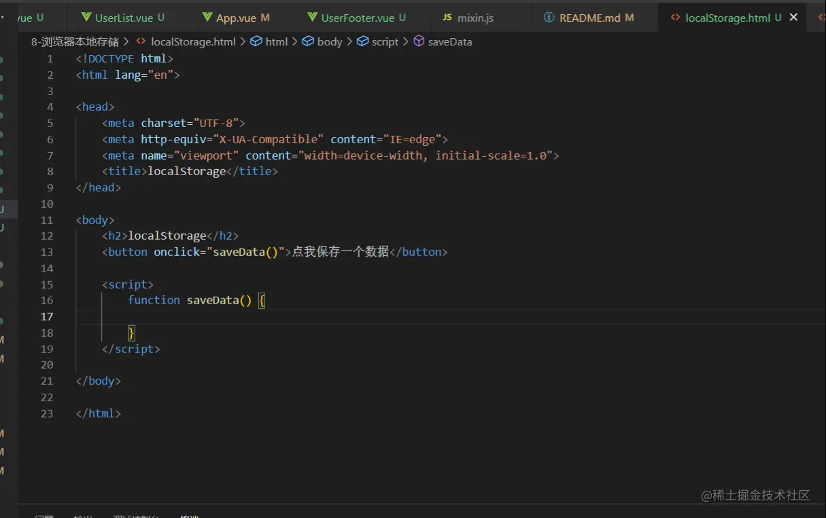
Task: Click the closing '</head>' tag
Action: (x=99, y=187)
